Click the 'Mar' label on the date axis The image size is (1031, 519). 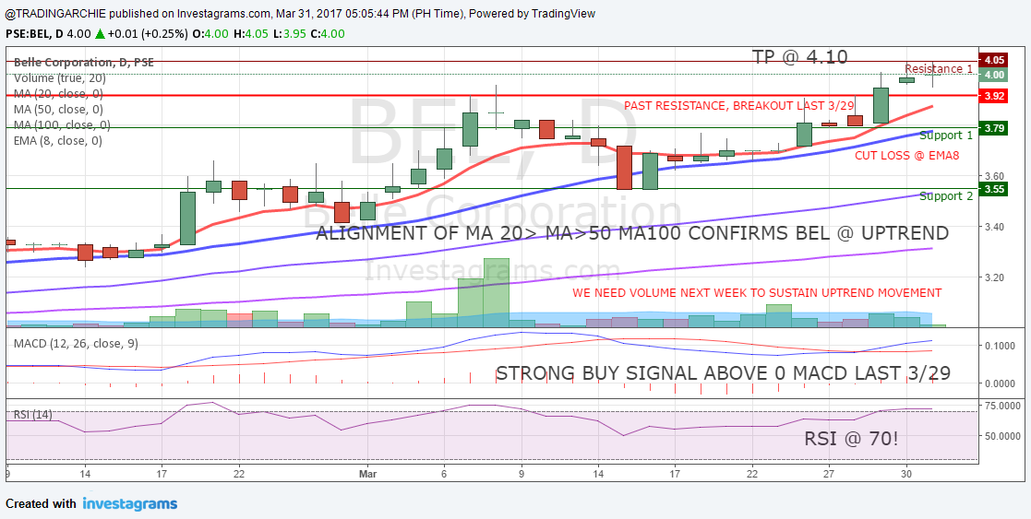coord(366,473)
